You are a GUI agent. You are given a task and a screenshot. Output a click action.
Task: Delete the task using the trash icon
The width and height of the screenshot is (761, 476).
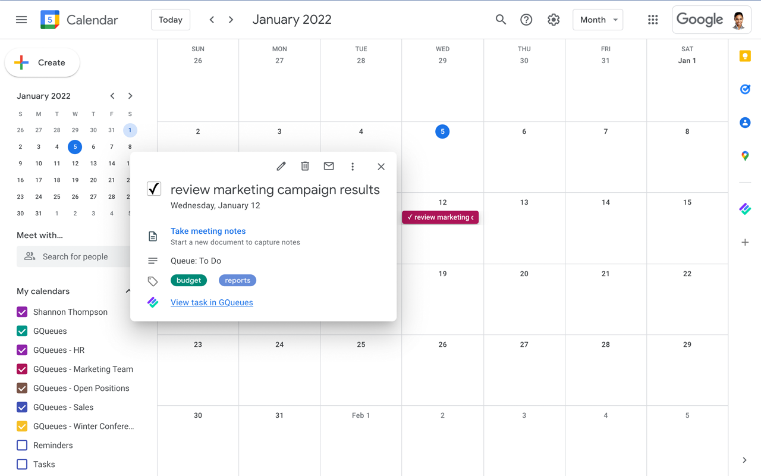coord(305,166)
